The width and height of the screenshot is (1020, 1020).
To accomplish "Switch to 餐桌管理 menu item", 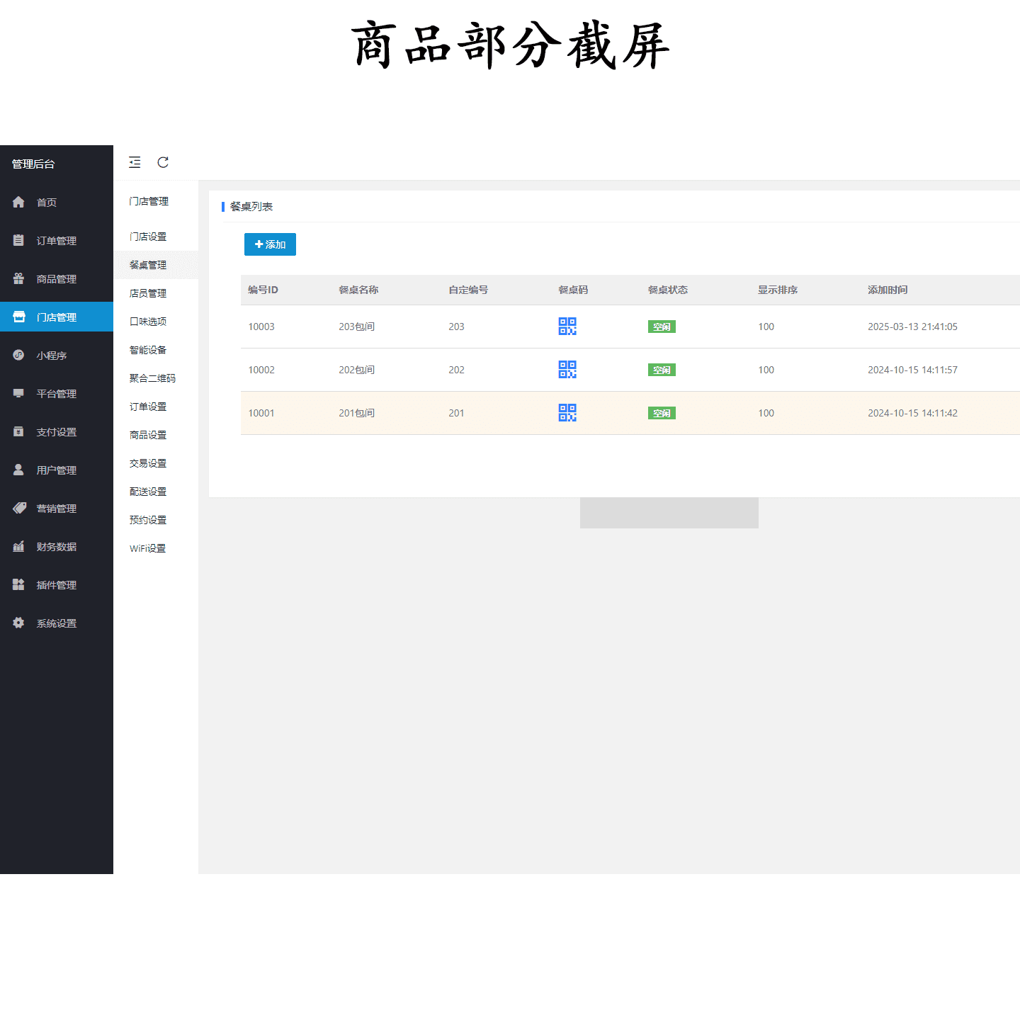I will pyautogui.click(x=147, y=265).
